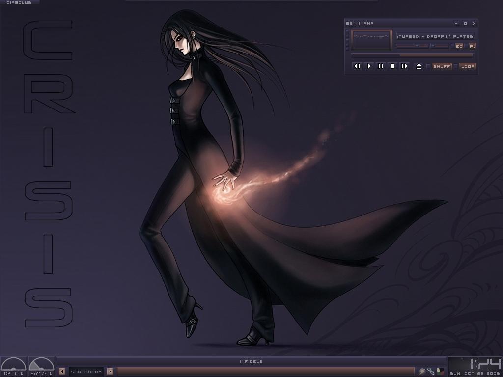The image size is (503, 377).
Task: Click the lightning bolt tray icon
Action: click(422, 371)
